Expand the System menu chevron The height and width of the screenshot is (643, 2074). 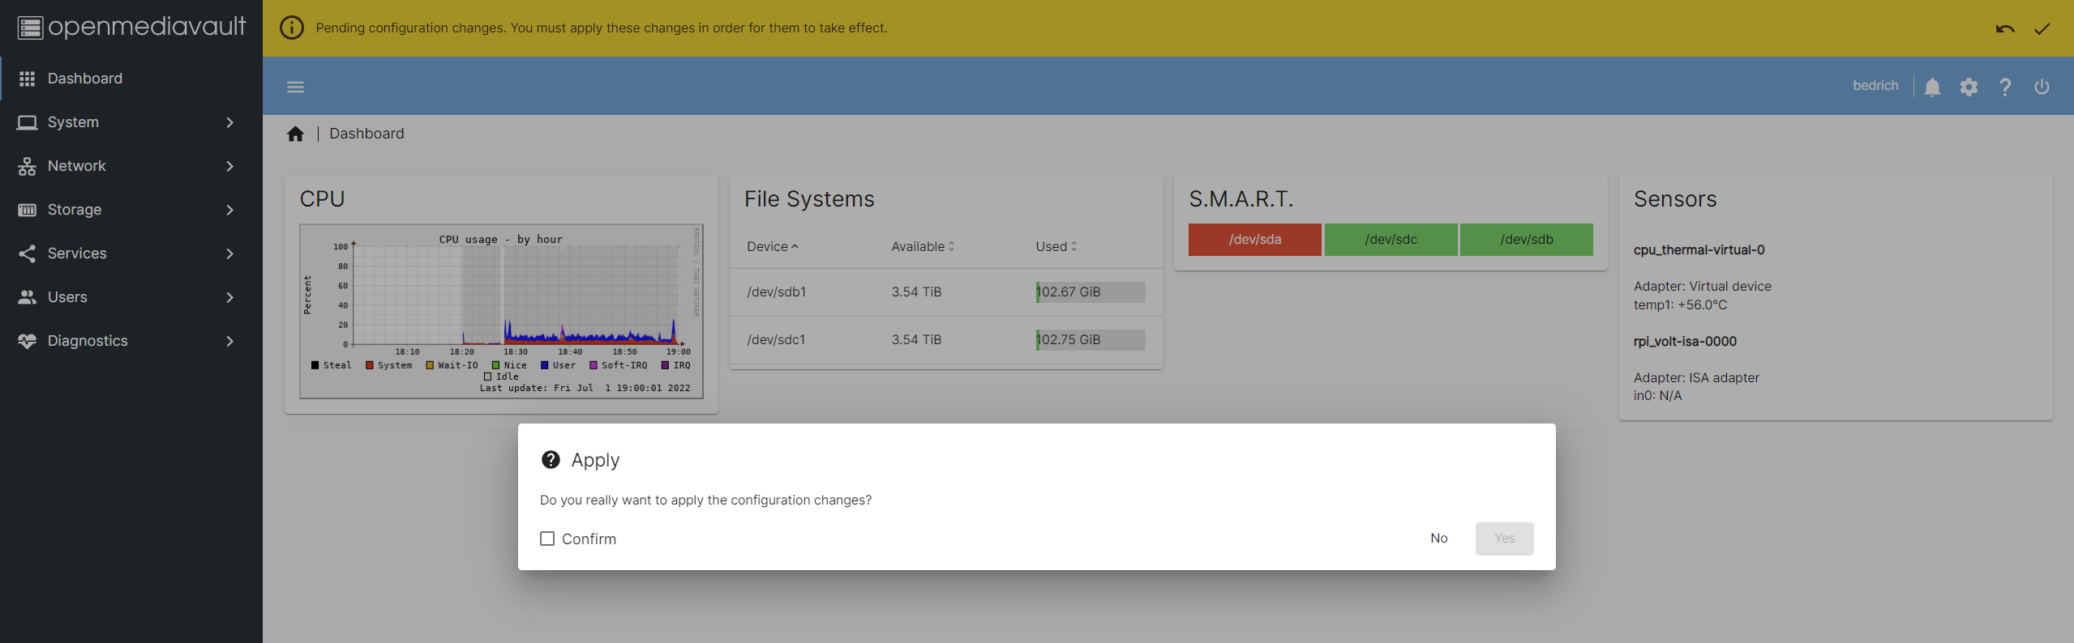point(230,122)
